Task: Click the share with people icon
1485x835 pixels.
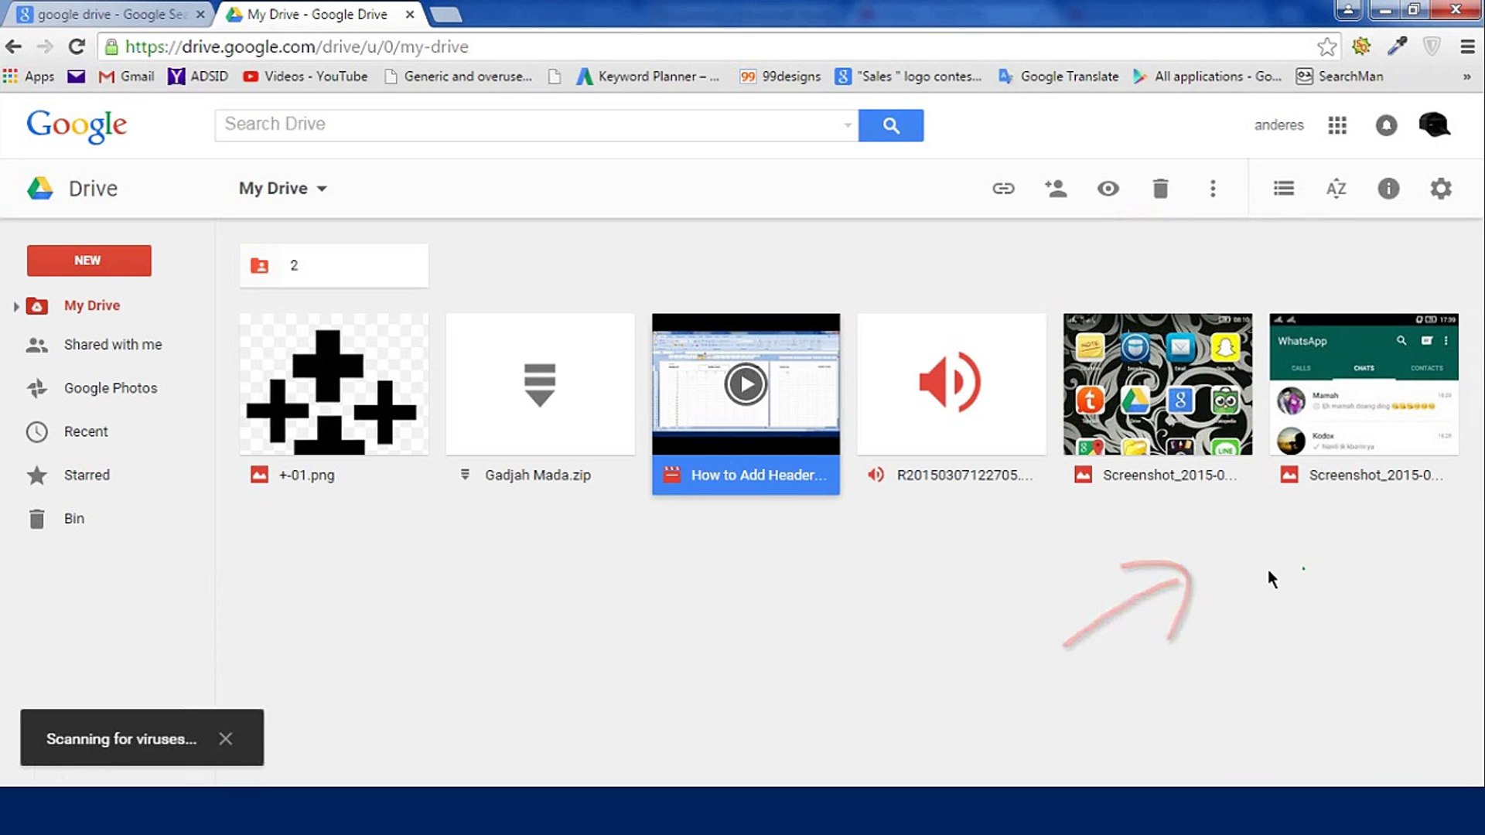Action: (x=1055, y=189)
